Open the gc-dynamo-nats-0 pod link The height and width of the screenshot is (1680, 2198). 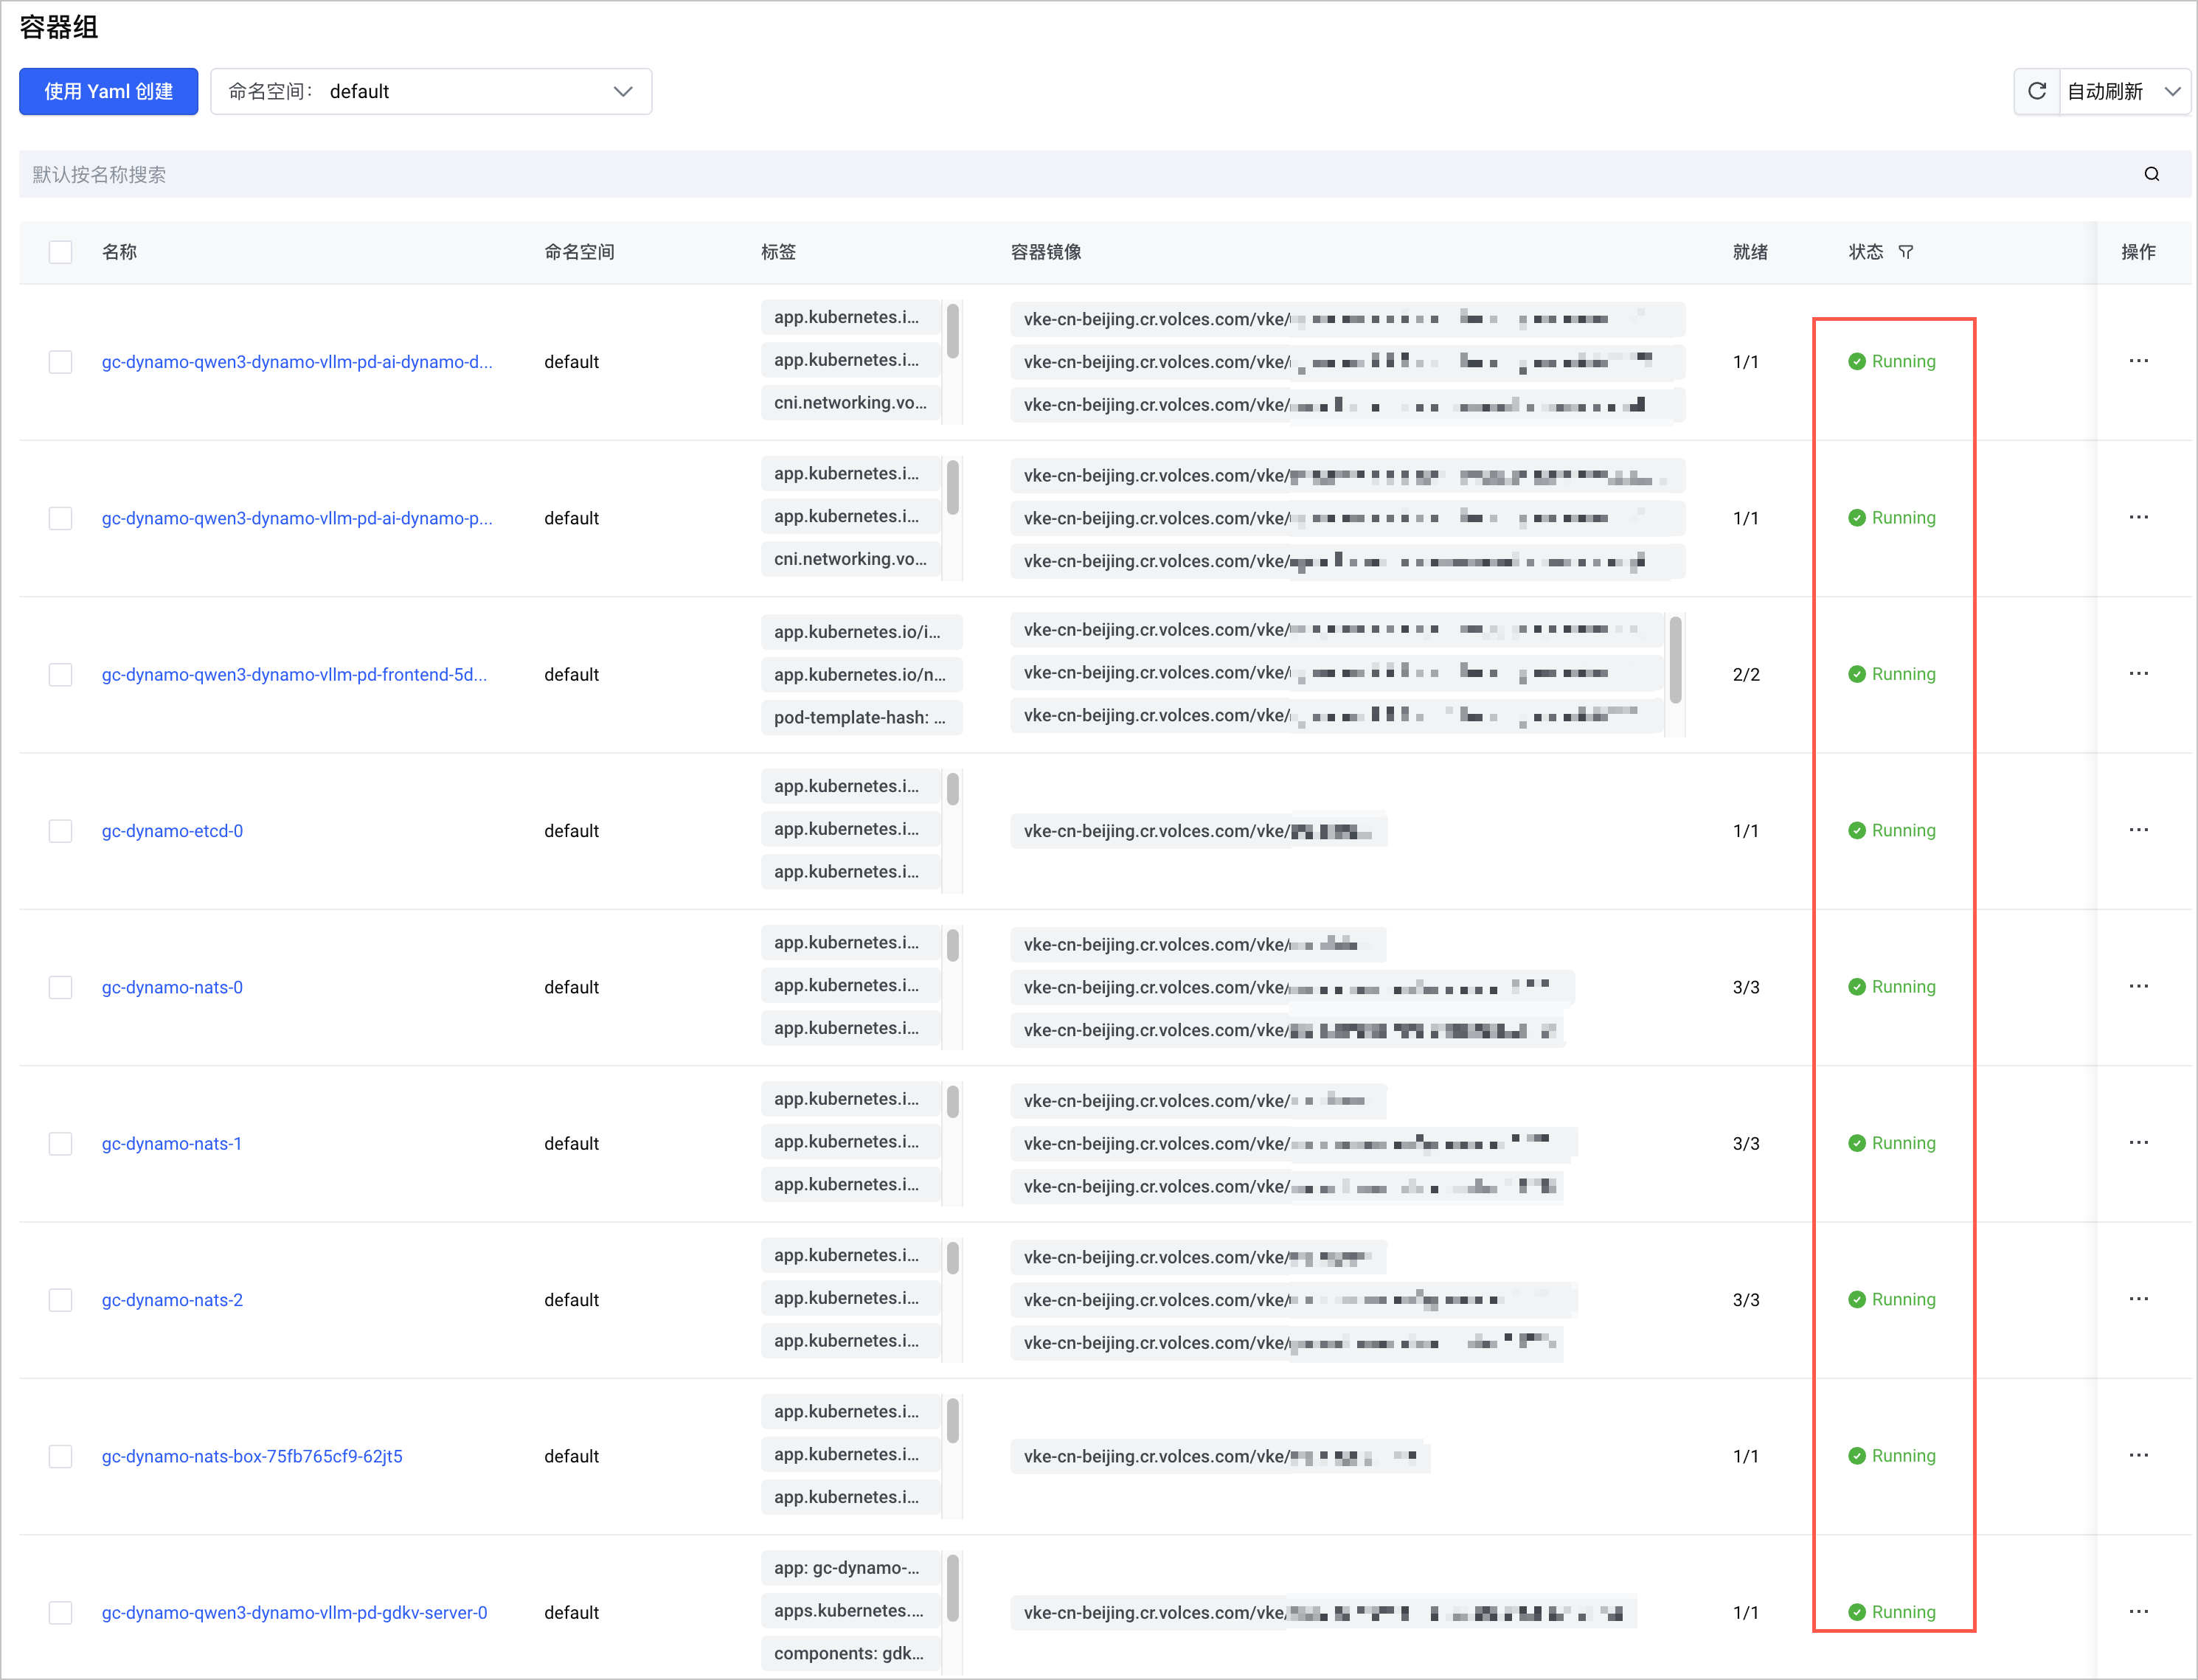point(172,987)
